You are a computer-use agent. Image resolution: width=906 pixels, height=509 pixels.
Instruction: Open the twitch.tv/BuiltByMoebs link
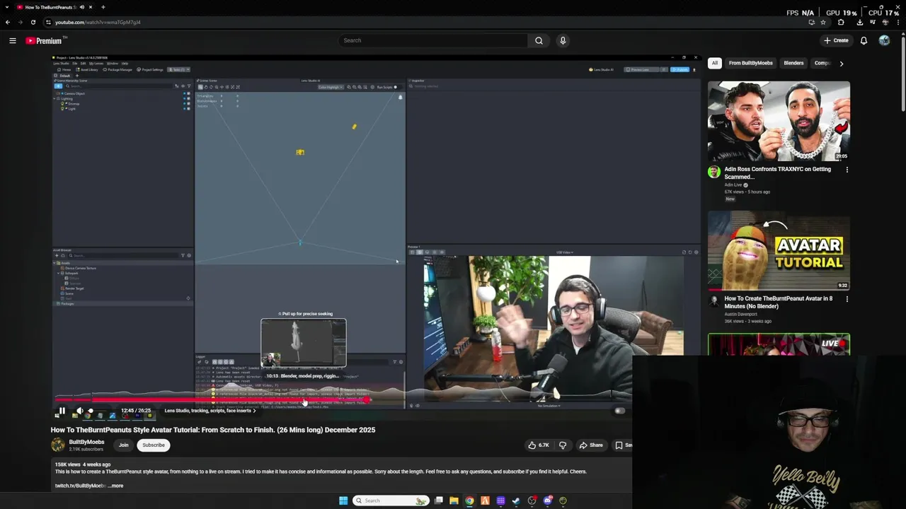tap(80, 486)
